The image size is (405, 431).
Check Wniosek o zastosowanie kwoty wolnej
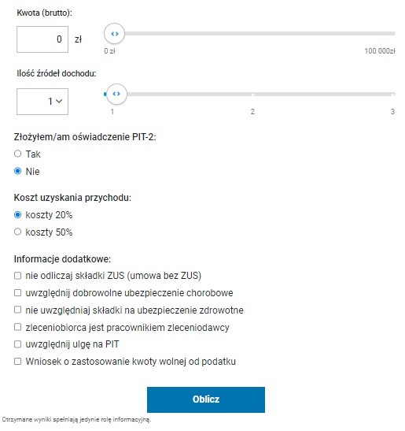(x=18, y=361)
